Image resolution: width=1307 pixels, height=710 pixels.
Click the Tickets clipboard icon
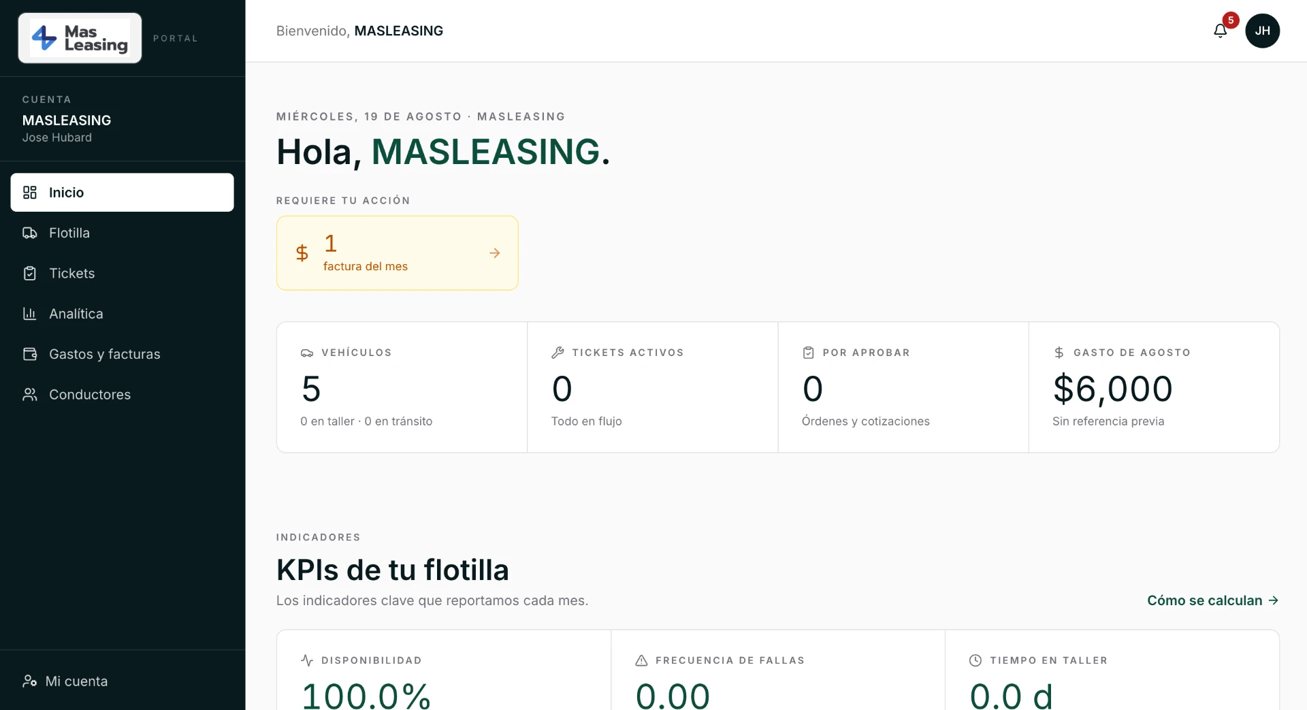coord(30,273)
